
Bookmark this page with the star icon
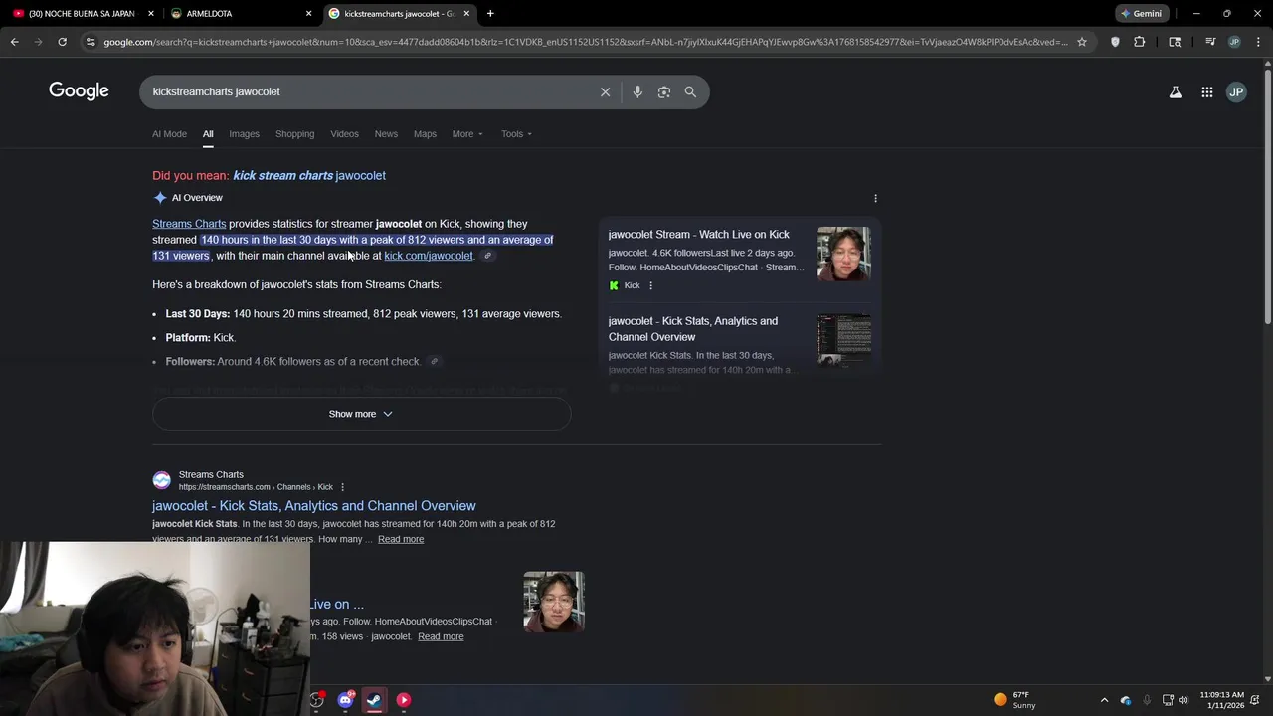pos(1082,42)
